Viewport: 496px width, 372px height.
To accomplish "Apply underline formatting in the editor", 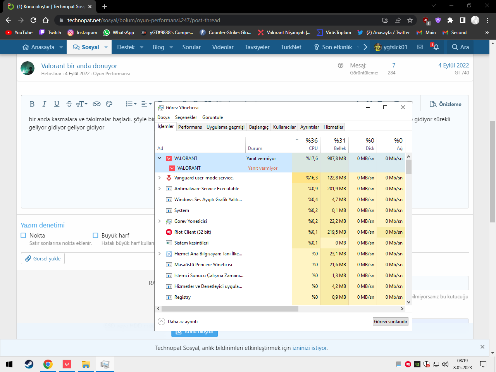I will (x=57, y=104).
